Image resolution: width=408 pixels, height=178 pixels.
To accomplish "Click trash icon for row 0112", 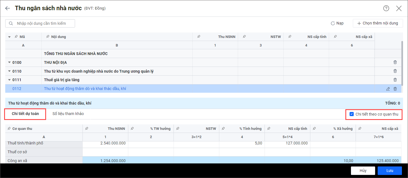I will click(395, 89).
